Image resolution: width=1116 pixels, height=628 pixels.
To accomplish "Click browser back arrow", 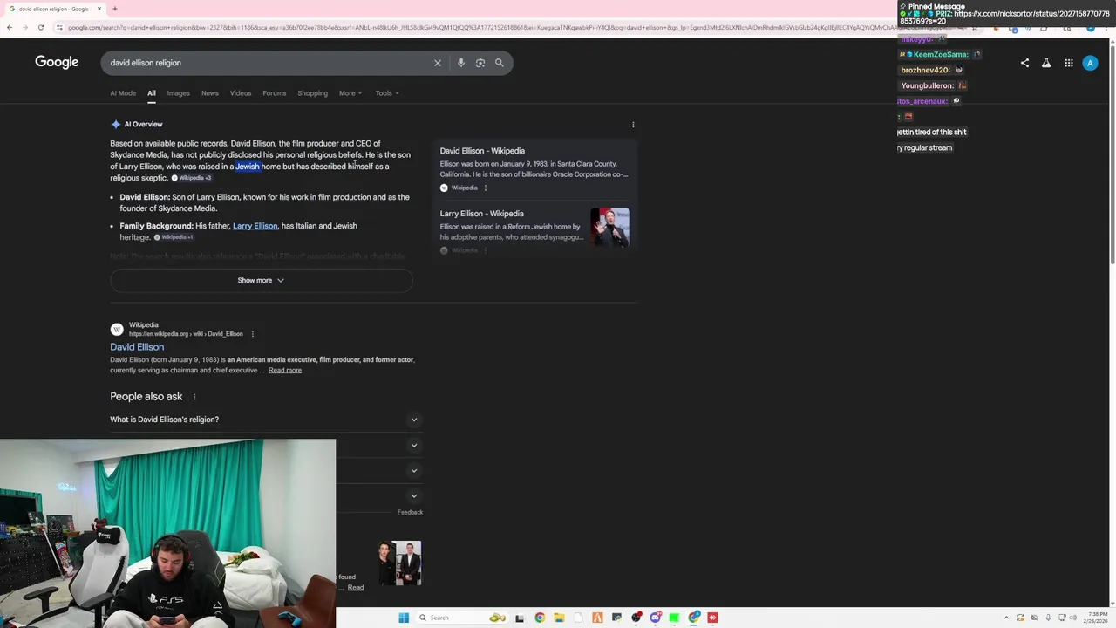I will [9, 27].
